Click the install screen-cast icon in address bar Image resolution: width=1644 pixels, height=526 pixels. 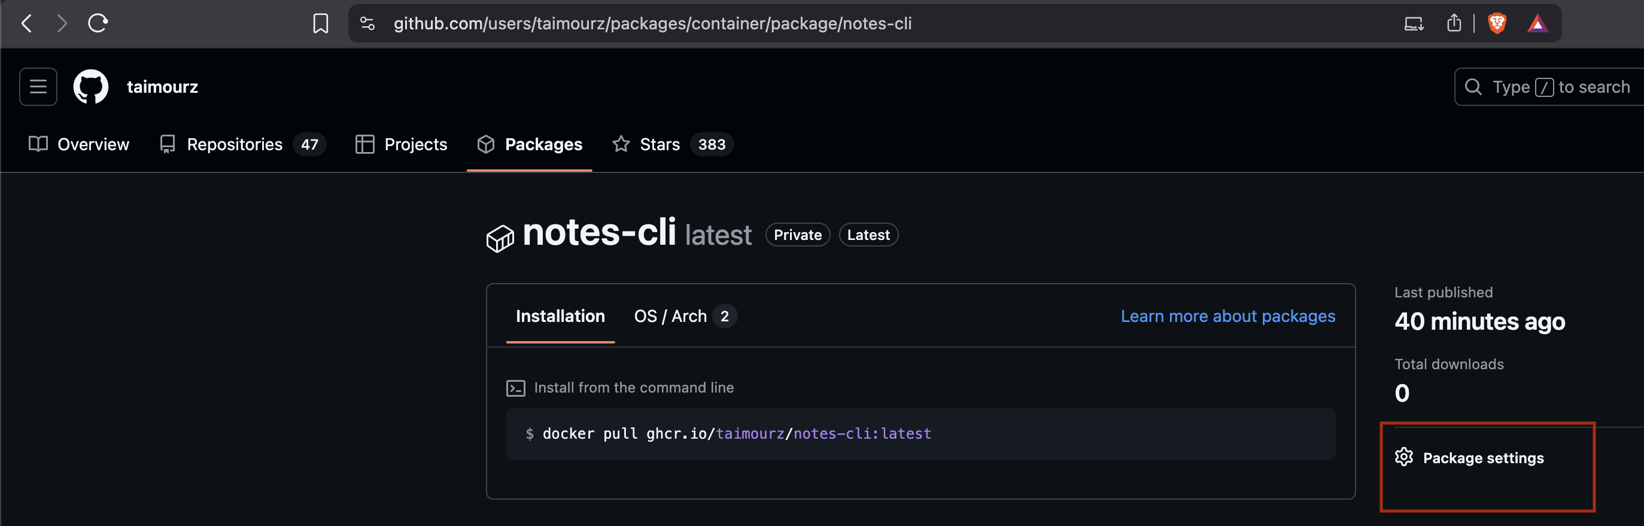click(1414, 23)
